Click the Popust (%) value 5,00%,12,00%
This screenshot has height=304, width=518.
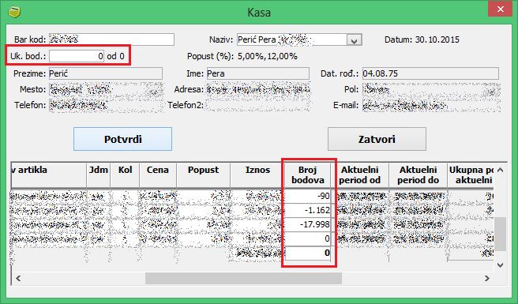(x=267, y=56)
